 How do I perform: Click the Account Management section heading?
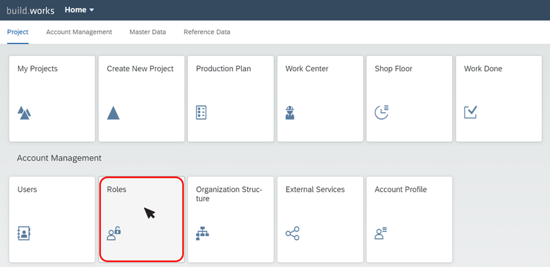pos(59,158)
